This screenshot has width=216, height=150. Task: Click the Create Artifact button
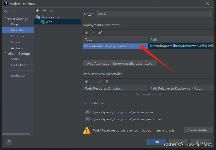coord(199,130)
